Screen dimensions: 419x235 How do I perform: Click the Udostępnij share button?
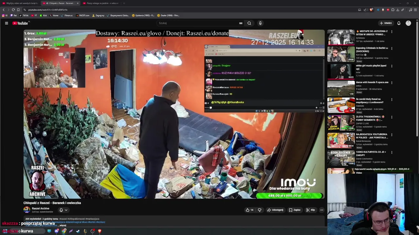(x=275, y=210)
